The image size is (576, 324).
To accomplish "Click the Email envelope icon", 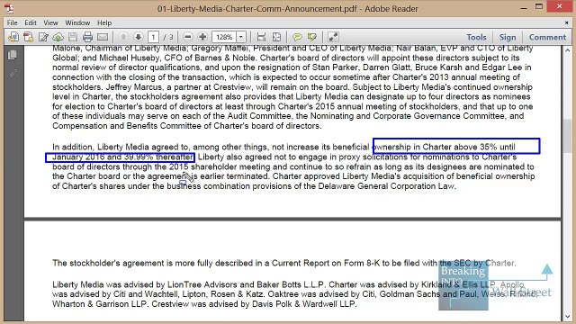I will pos(103,37).
